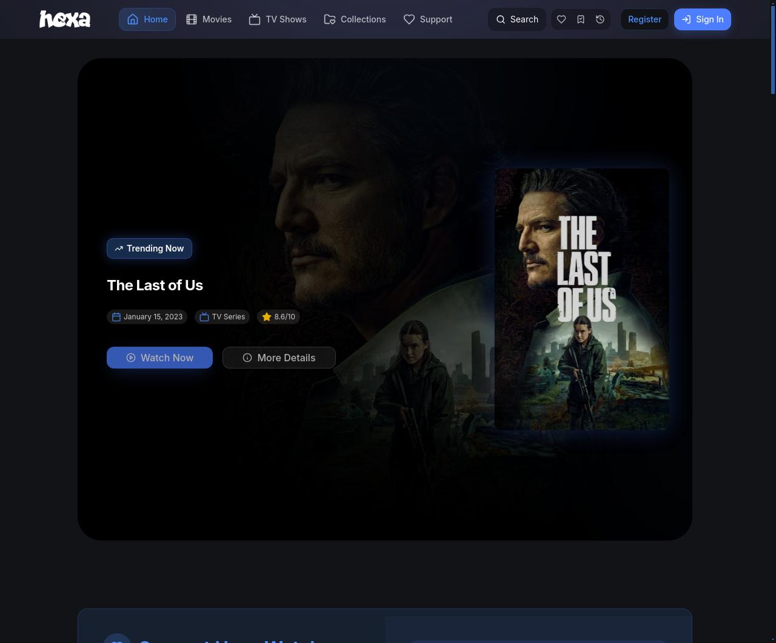Open favorites via heart icon in toolbar

(x=561, y=19)
